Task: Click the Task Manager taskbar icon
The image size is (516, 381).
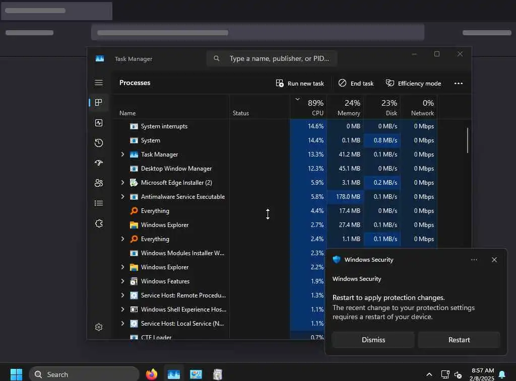Action: coord(174,374)
